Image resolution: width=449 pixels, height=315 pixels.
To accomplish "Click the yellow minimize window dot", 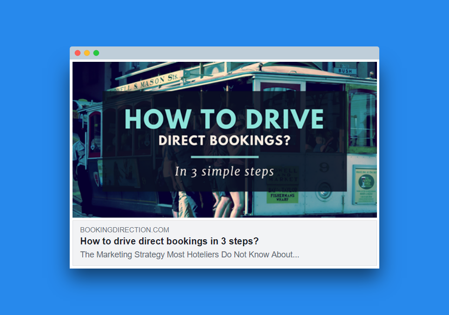I will coord(87,53).
